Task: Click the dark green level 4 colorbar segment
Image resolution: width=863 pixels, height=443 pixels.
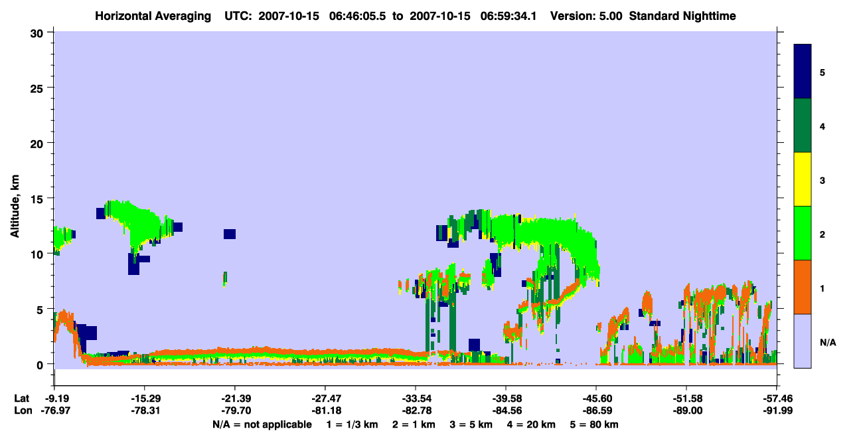Action: (803, 126)
